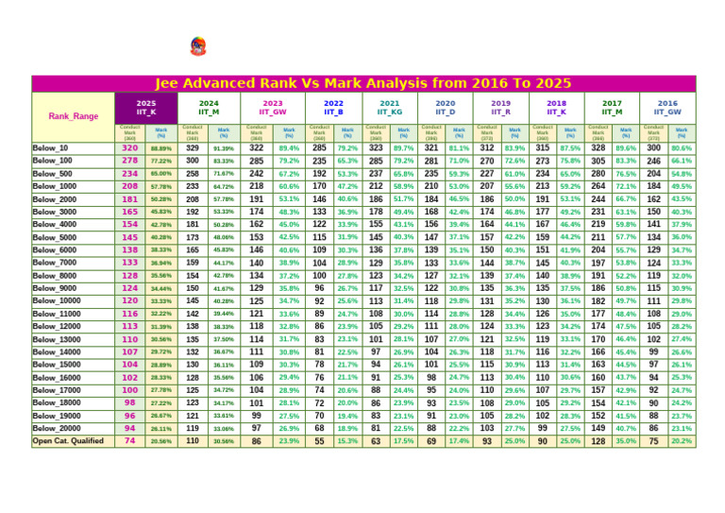Select the 2025 mark '208' in Below_1000 row

(x=130, y=186)
